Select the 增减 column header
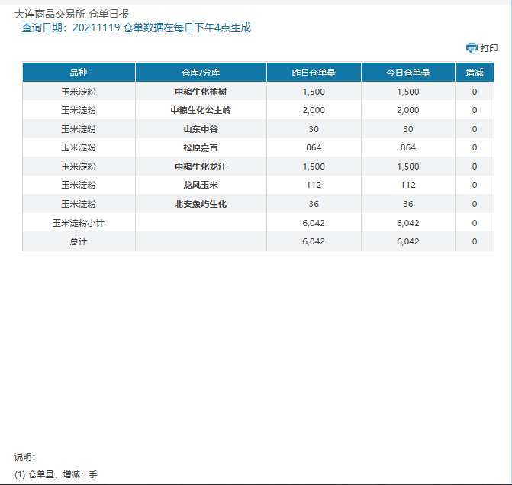The image size is (512, 485). (x=475, y=73)
